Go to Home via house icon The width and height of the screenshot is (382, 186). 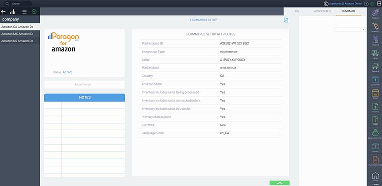pyautogui.click(x=375, y=175)
